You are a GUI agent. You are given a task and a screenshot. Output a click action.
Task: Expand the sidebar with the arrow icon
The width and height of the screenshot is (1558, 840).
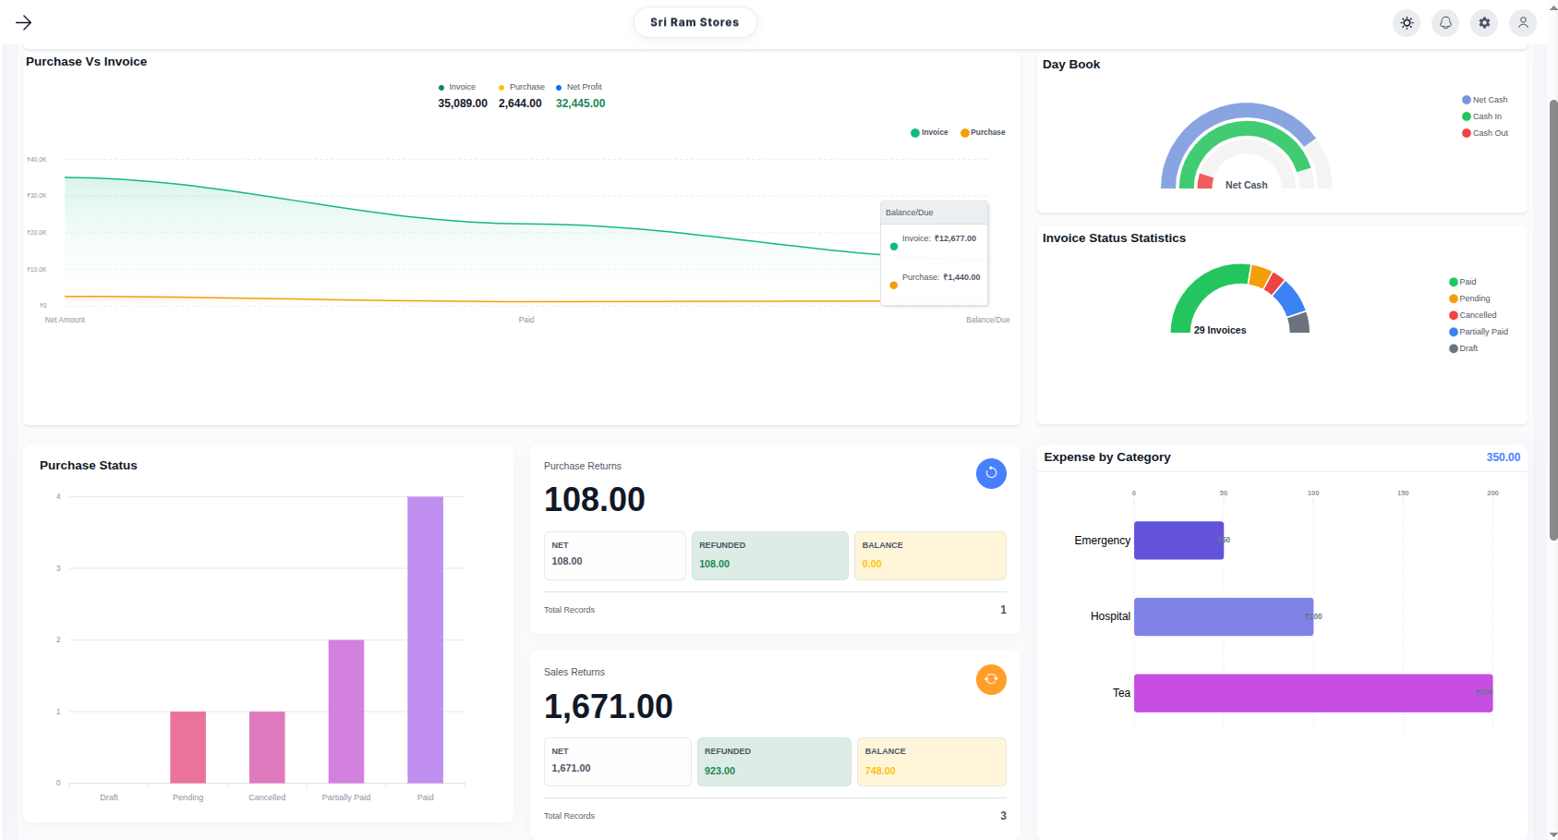[x=24, y=22]
